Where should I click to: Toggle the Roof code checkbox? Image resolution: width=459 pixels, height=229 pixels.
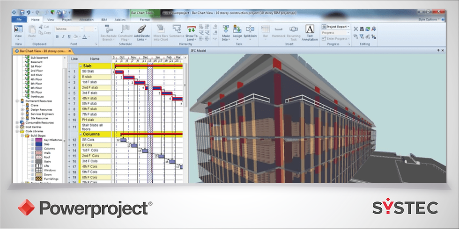click(32, 157)
